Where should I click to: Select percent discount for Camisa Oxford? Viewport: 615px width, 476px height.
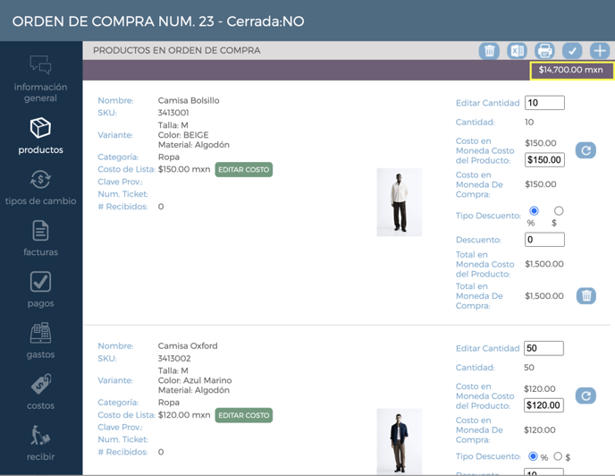(x=533, y=456)
